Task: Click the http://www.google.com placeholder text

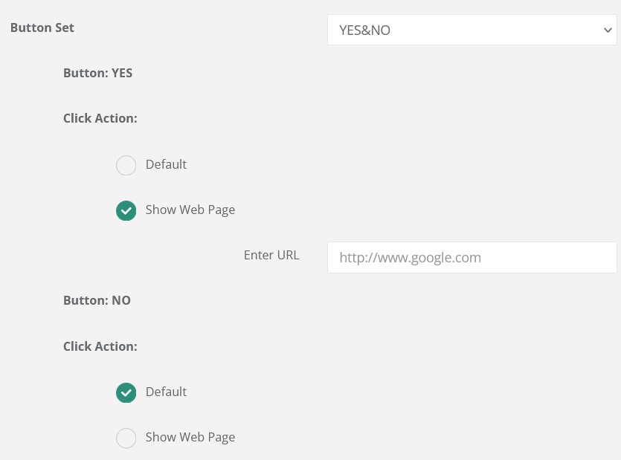Action: pyautogui.click(x=411, y=258)
